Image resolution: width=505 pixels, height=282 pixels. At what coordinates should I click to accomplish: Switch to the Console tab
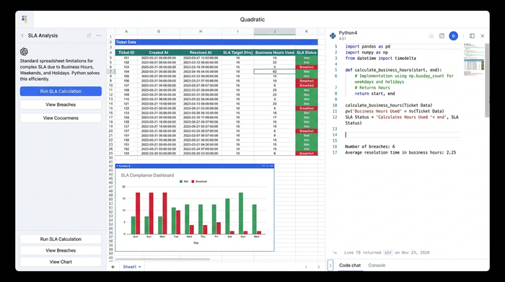coord(377,265)
